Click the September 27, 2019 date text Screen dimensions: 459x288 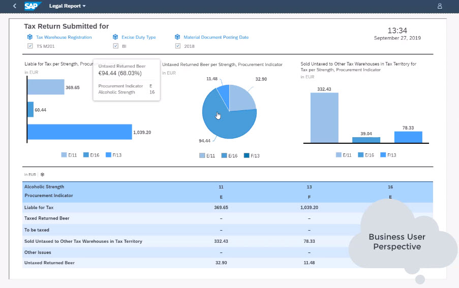(397, 38)
